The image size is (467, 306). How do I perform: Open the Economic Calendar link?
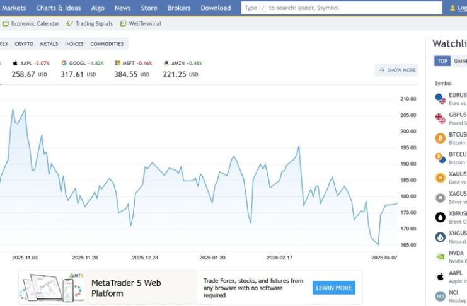(35, 23)
